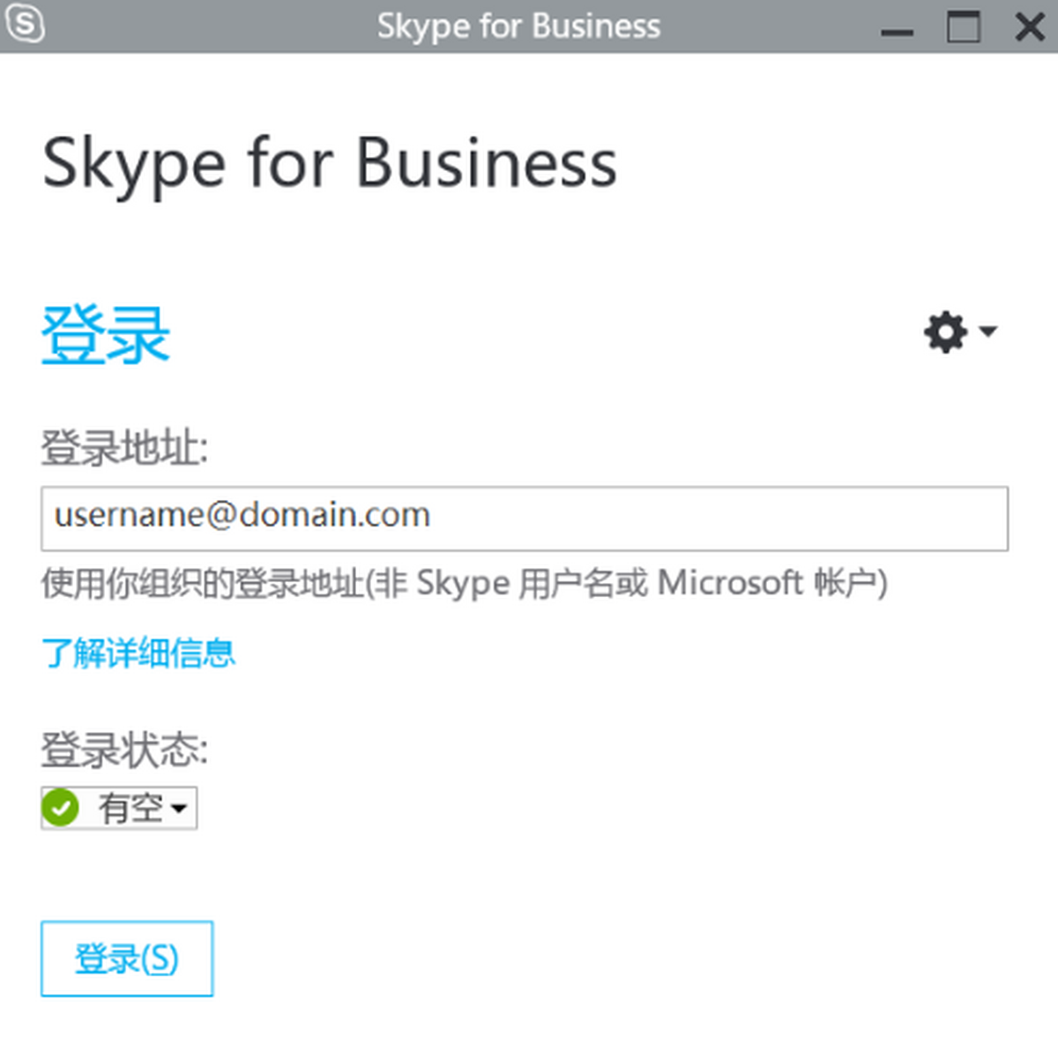The height and width of the screenshot is (1046, 1058).
Task: Click the small arrow next to 有空
Action: 179,809
